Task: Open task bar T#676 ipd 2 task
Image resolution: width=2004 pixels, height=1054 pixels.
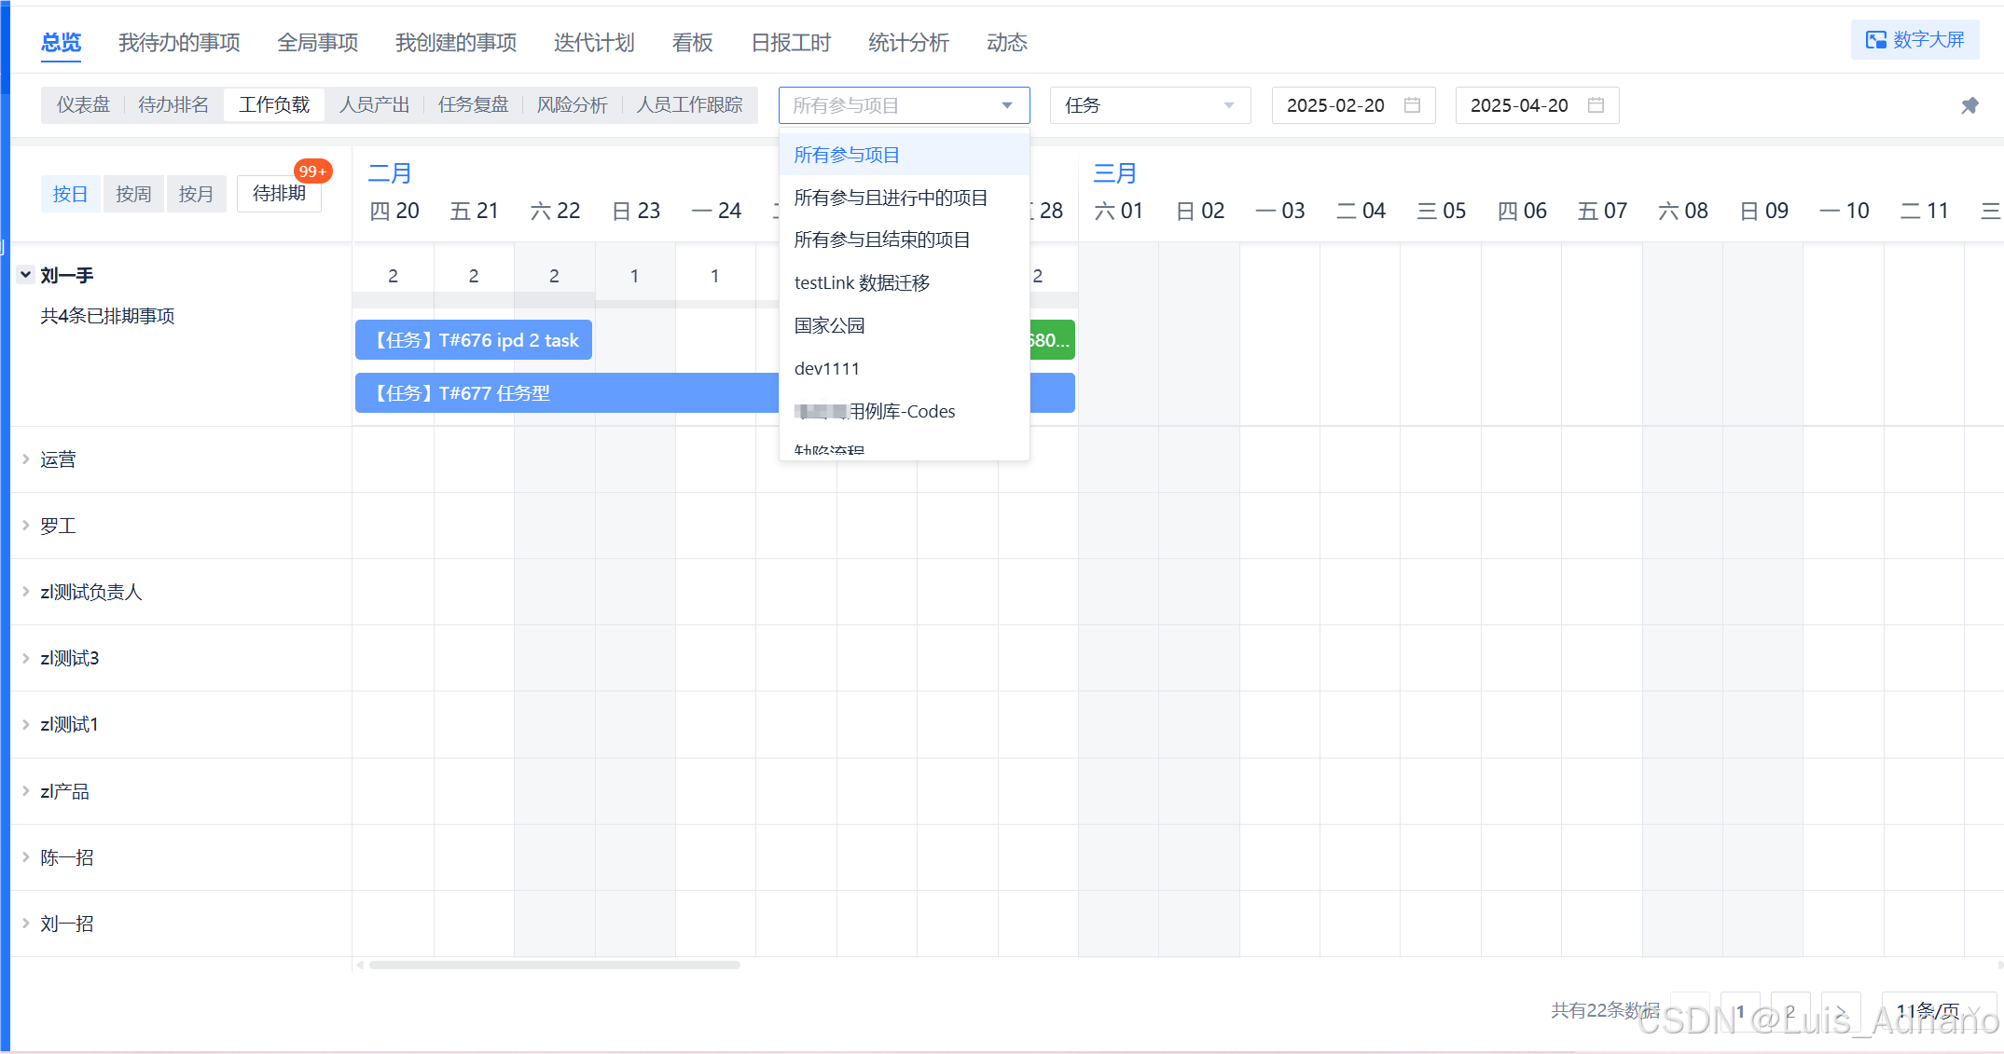Action: pyautogui.click(x=474, y=340)
